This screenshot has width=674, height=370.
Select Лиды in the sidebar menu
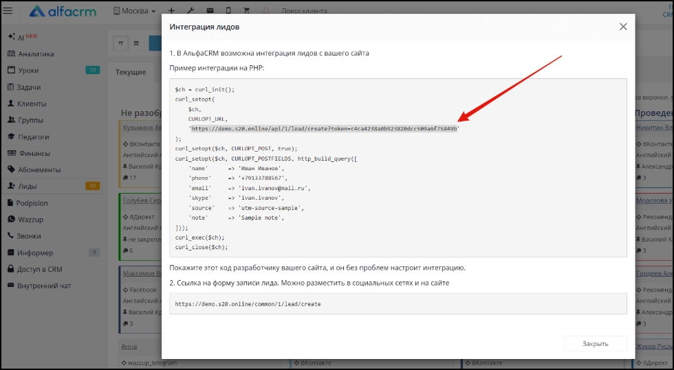click(x=28, y=186)
